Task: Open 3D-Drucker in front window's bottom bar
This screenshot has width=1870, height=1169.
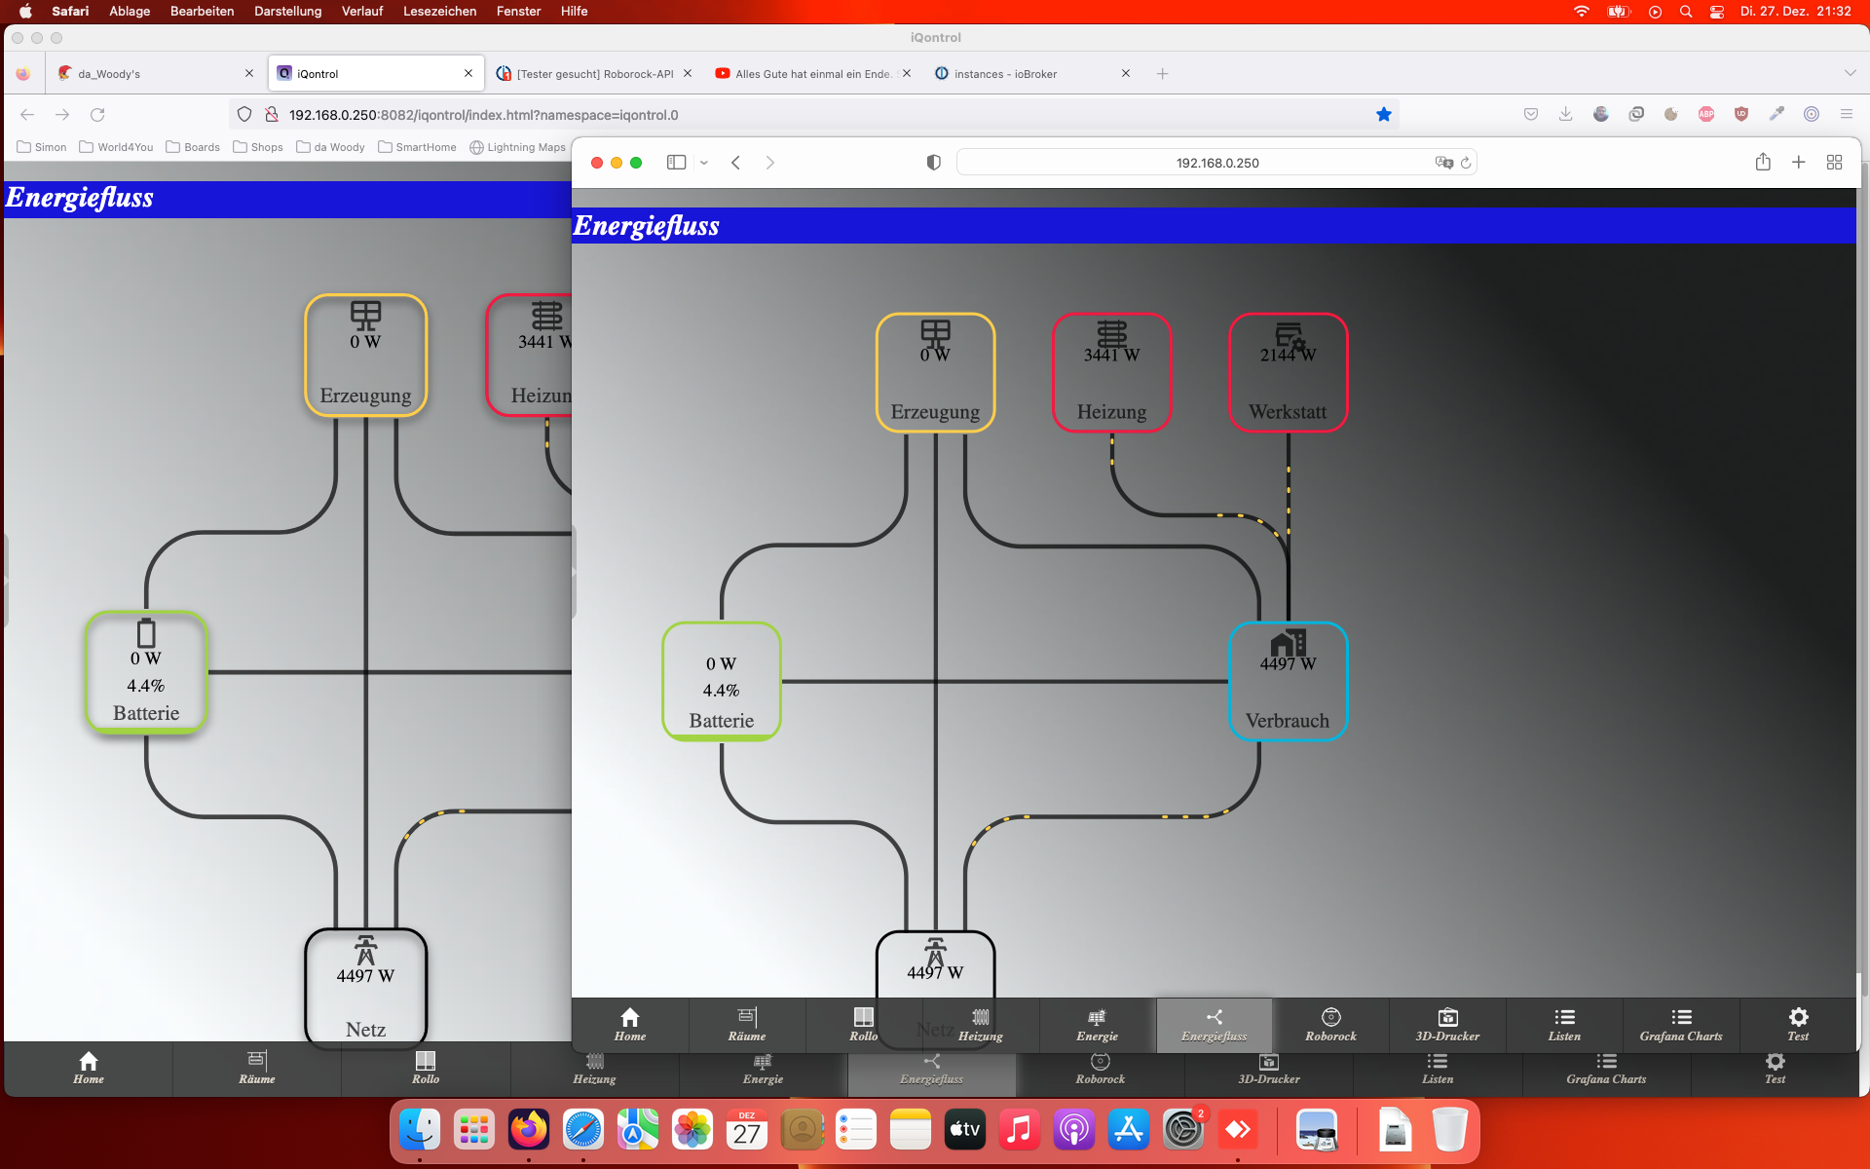Action: [x=1448, y=1025]
